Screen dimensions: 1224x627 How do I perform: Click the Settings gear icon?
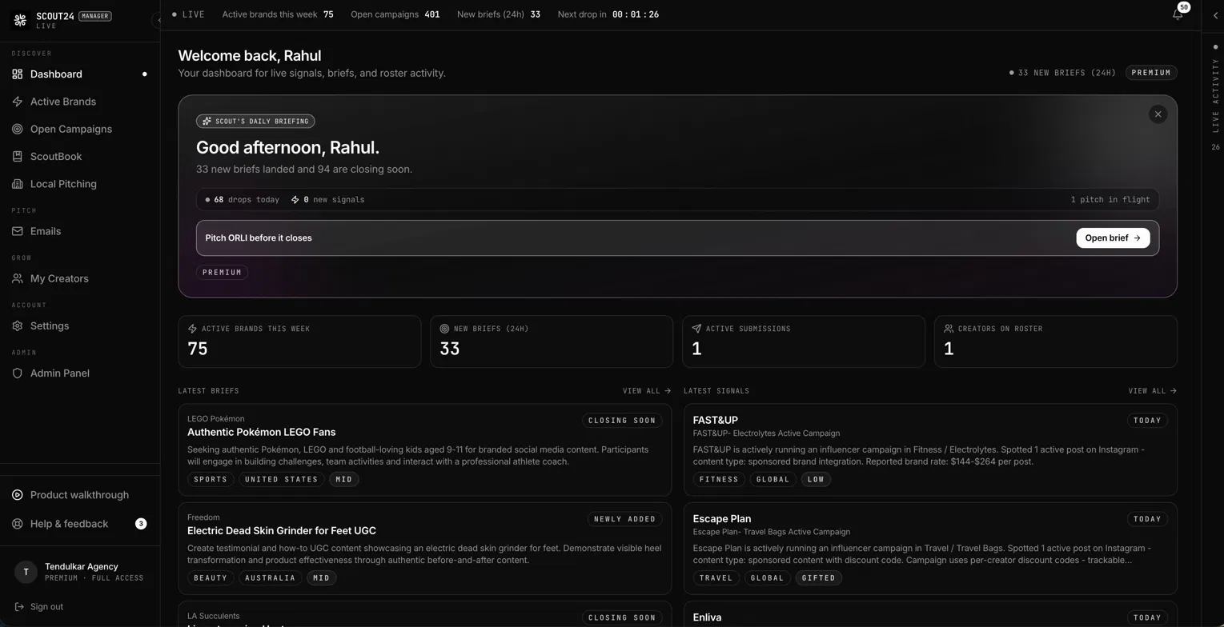click(17, 325)
